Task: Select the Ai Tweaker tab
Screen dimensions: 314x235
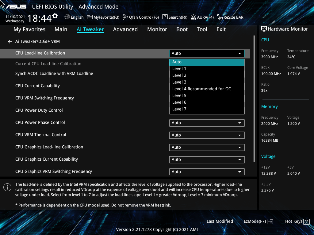Action: point(90,29)
